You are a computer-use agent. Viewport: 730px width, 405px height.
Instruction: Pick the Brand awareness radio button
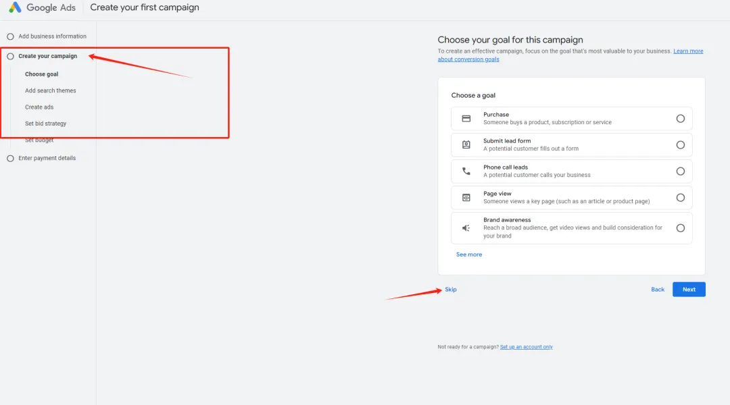(680, 228)
